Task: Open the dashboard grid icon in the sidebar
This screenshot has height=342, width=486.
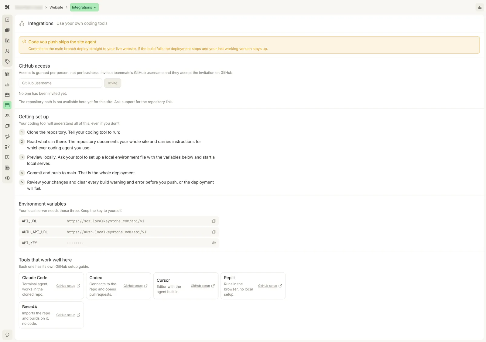Action: click(x=7, y=74)
